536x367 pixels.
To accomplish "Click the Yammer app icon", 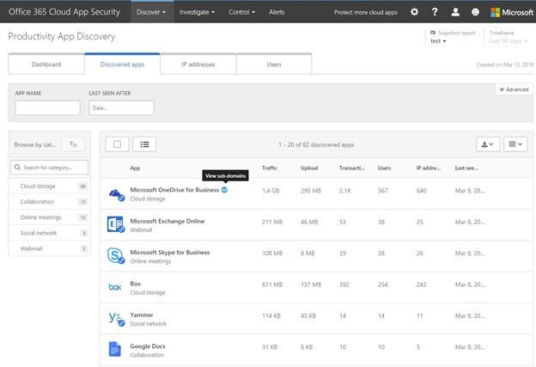I will 117,319.
